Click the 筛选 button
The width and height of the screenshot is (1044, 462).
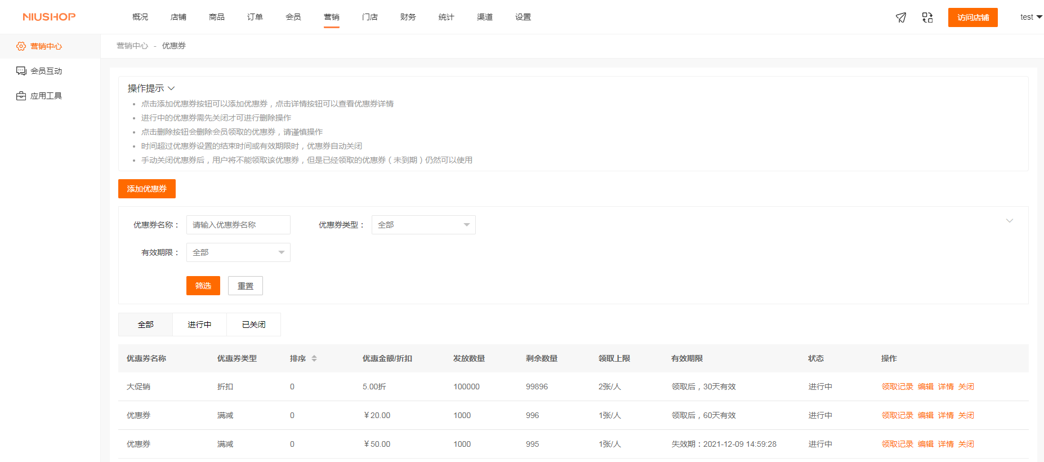coord(203,286)
